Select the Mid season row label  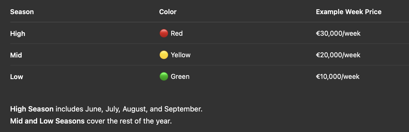(16, 55)
